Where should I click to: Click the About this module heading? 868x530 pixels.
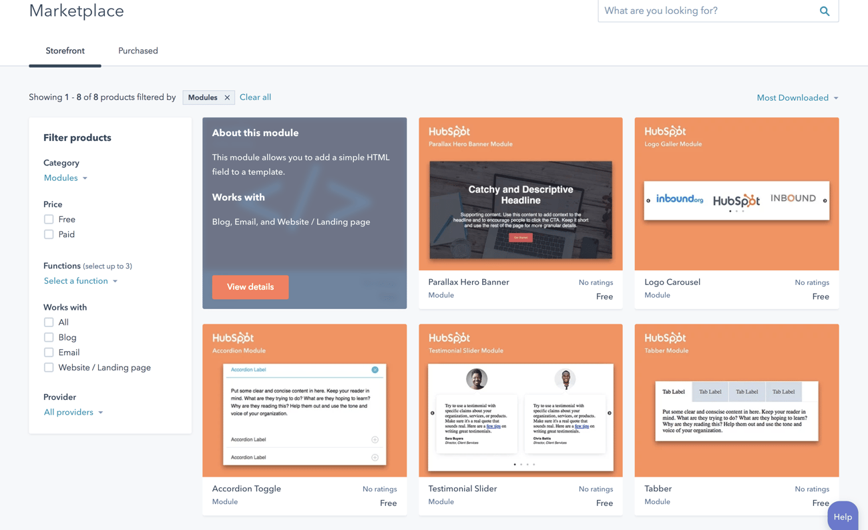pos(255,133)
